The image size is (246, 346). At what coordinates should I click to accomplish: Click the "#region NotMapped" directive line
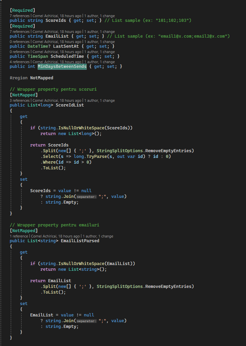(x=32, y=78)
